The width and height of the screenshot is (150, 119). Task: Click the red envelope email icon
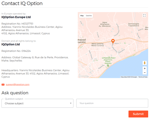[x=3, y=85]
